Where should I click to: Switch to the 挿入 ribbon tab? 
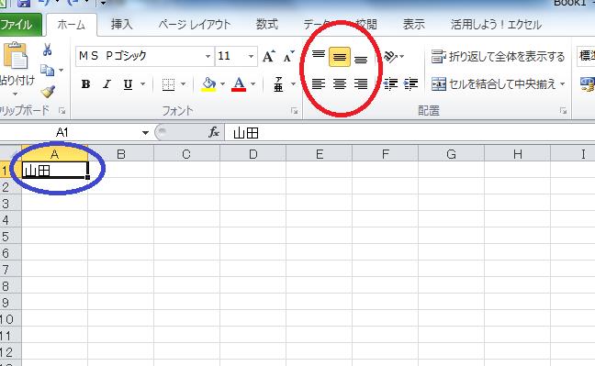[x=121, y=25]
